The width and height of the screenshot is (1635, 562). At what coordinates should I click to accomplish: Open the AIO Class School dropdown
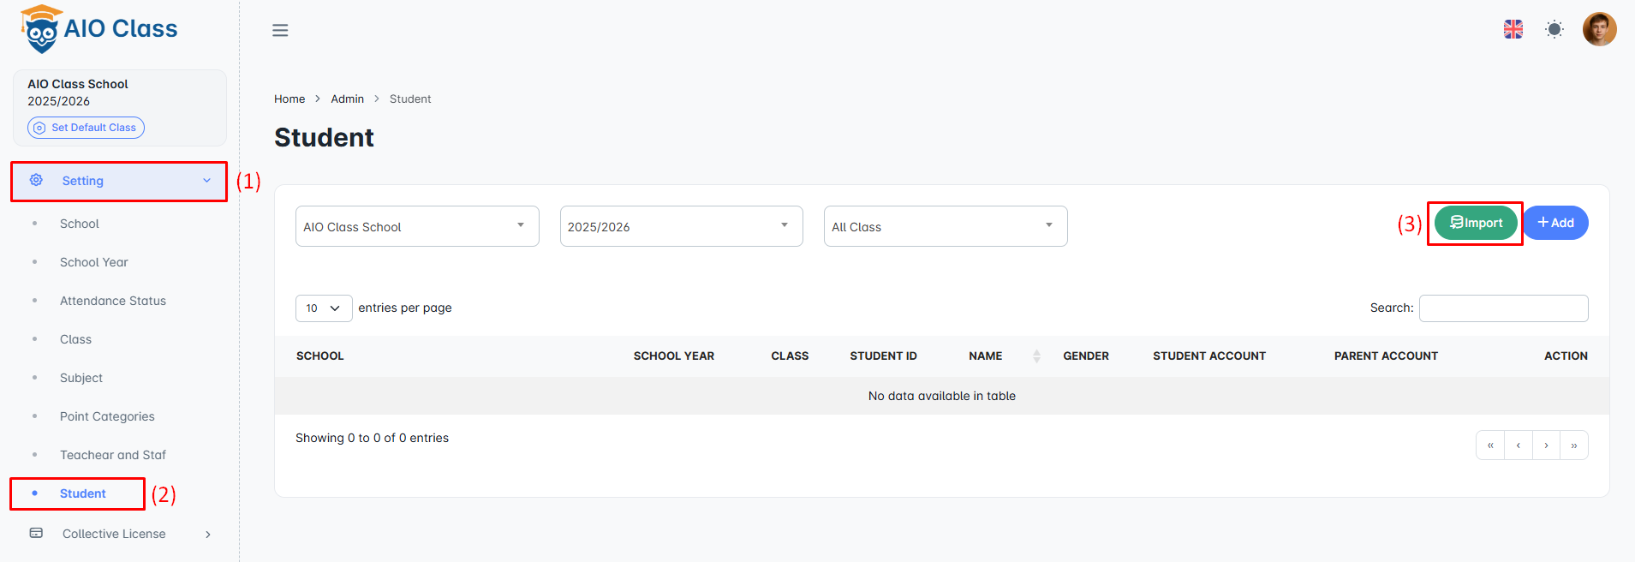click(x=417, y=226)
